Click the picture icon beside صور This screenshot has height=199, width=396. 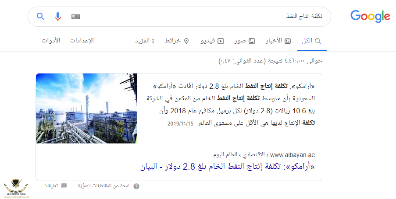252,41
